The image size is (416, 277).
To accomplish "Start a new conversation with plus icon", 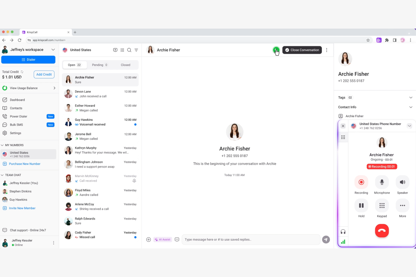I will [x=115, y=50].
